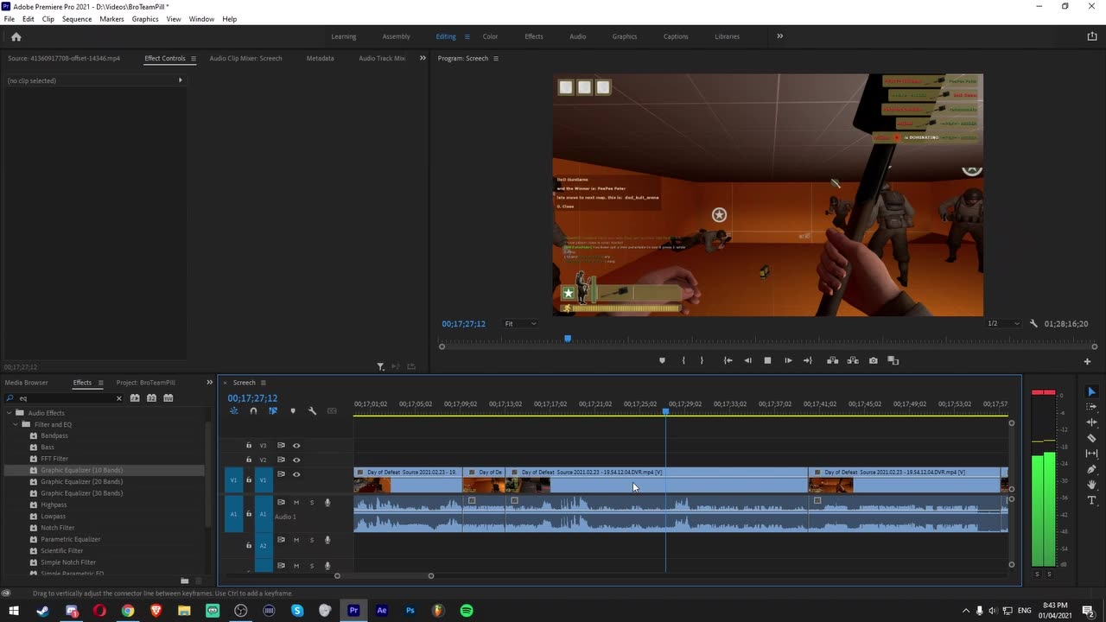The height and width of the screenshot is (622, 1106).
Task: Click the Extract button
Action: 853,360
